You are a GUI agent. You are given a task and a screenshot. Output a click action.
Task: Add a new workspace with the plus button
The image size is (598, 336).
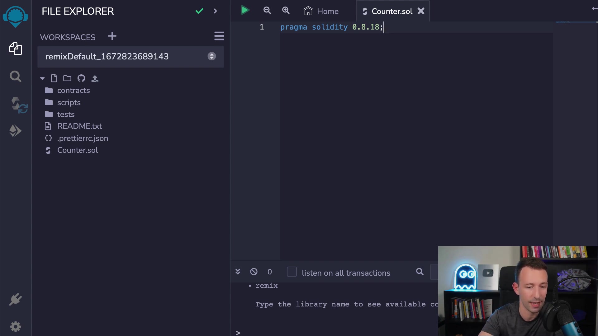pos(112,36)
